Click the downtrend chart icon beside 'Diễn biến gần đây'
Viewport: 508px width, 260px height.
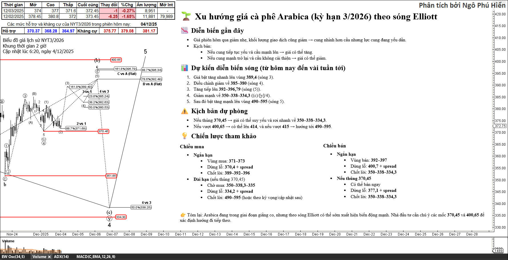click(x=185, y=31)
